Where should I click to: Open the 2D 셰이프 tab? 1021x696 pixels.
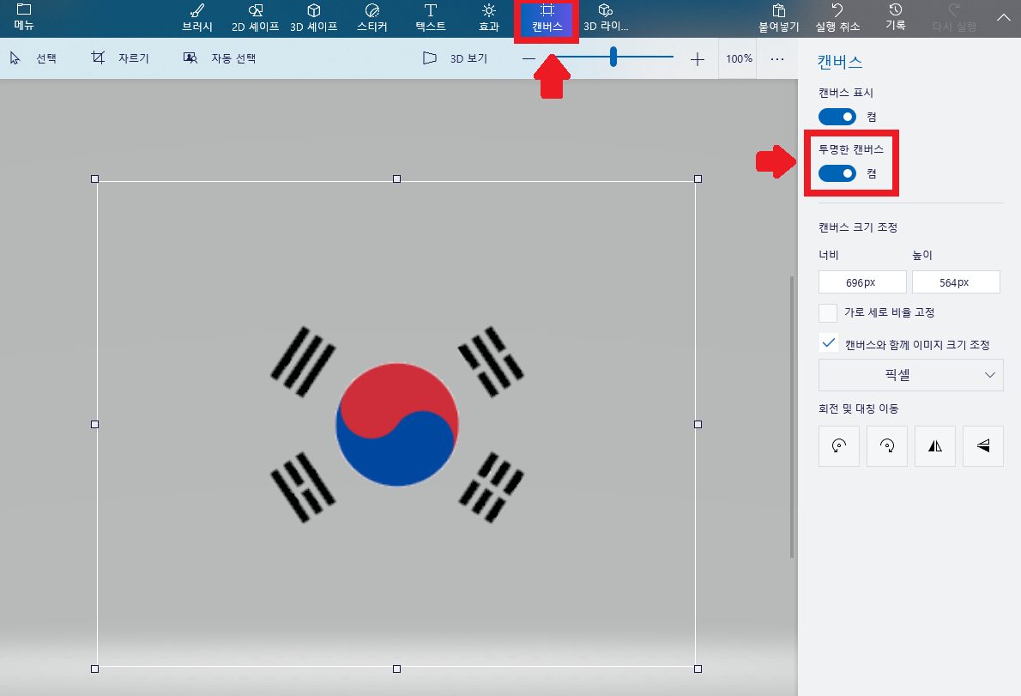pyautogui.click(x=256, y=18)
